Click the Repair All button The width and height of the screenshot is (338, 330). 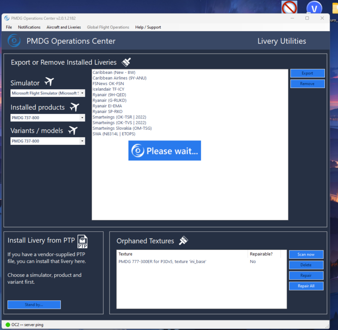[x=306, y=286]
